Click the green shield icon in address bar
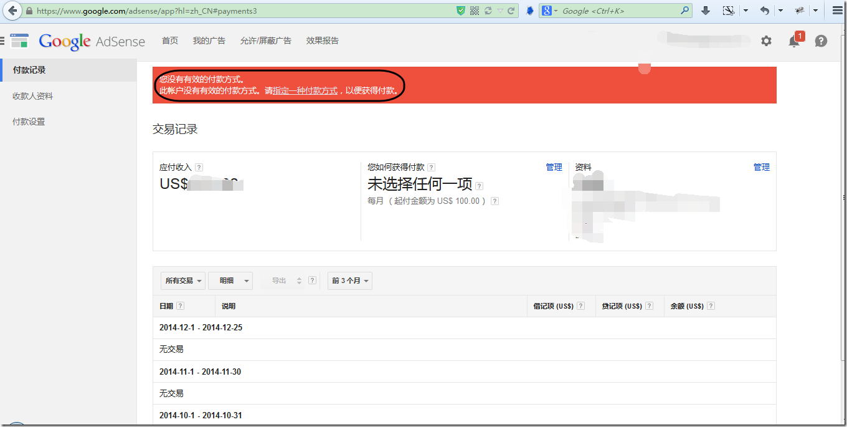The width and height of the screenshot is (847, 427). point(461,11)
